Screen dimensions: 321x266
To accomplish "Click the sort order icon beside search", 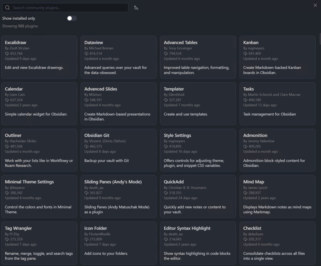I will (x=136, y=8).
